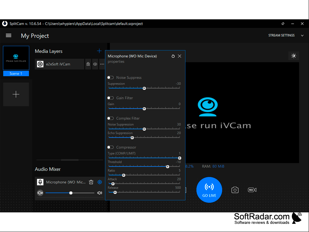
Task: Toggle the preview brightness icon
Action: pos(294,56)
